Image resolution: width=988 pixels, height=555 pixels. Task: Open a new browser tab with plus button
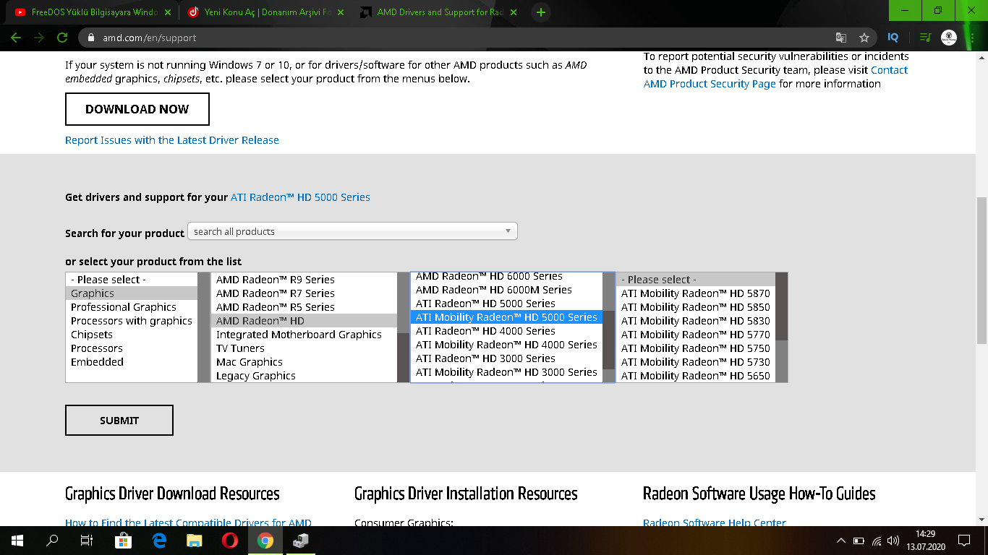[x=540, y=12]
